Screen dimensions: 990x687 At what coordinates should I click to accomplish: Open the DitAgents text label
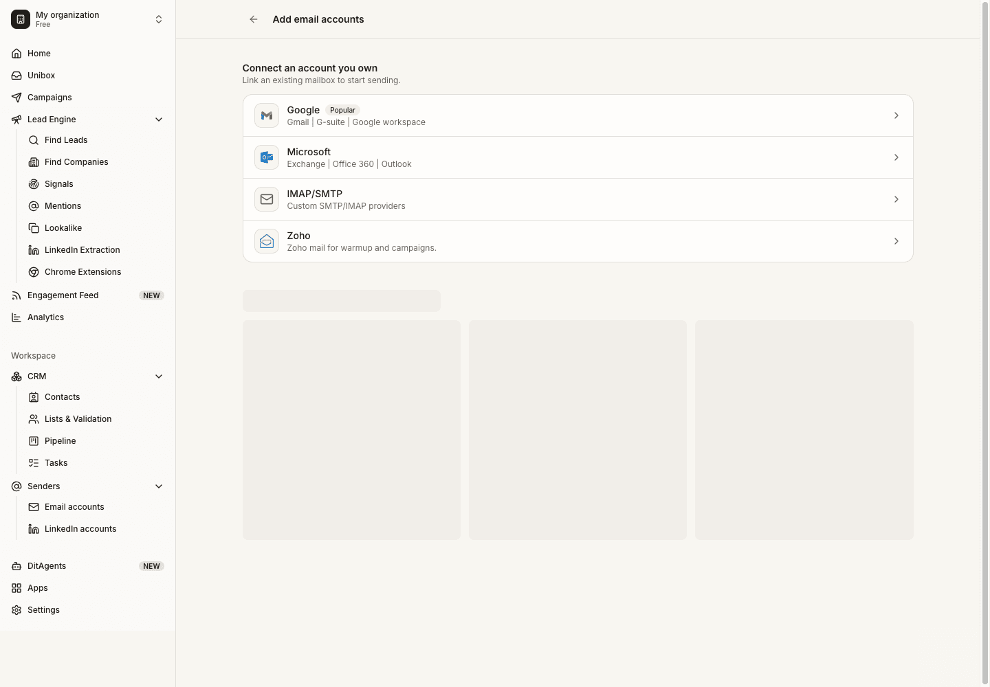[x=47, y=566]
